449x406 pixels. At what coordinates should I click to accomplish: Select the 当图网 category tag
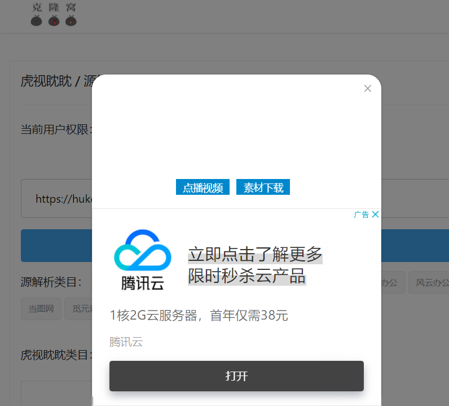tap(41, 309)
